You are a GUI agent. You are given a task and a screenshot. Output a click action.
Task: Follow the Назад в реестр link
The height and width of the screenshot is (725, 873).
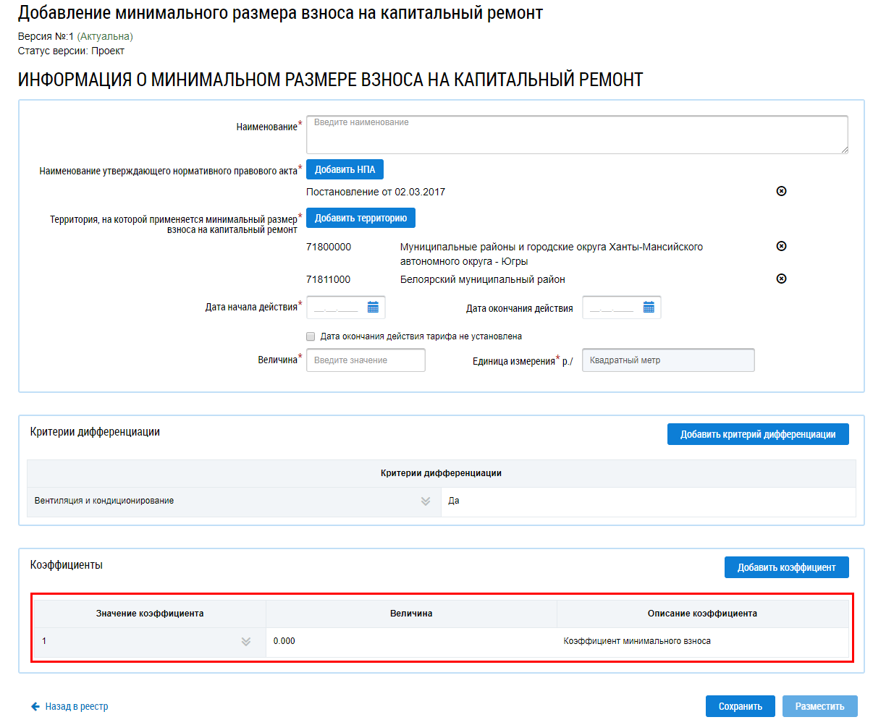point(77,706)
